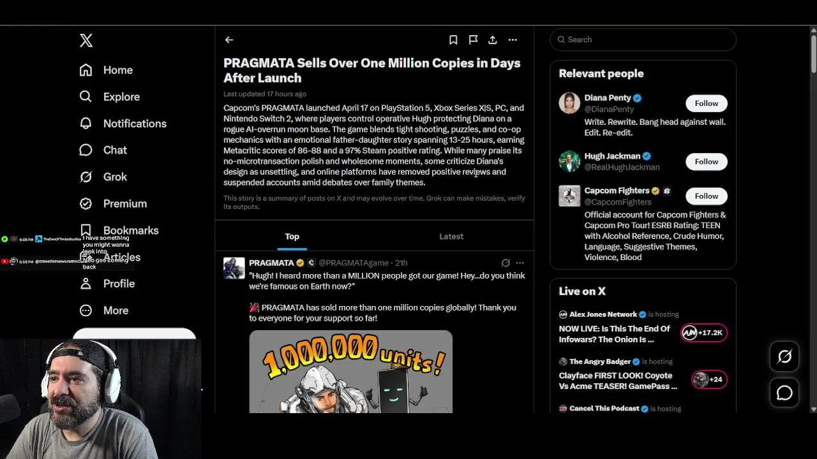The width and height of the screenshot is (817, 459).
Task: Open Diana Penty's profile name
Action: pyautogui.click(x=608, y=98)
